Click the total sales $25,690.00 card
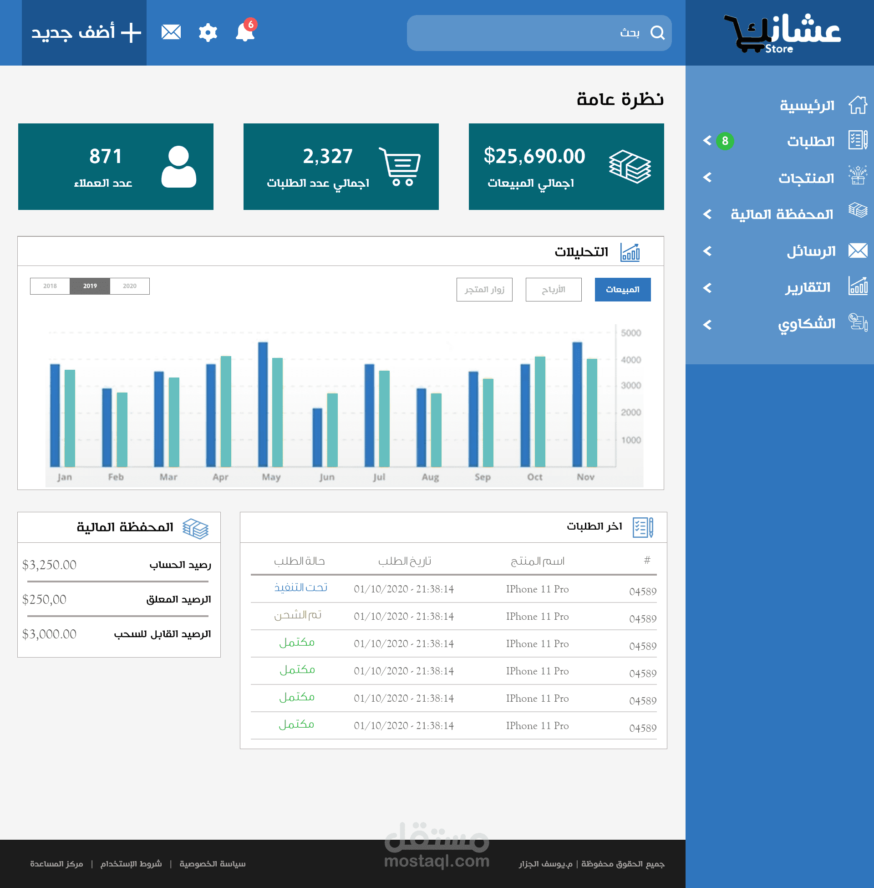Image resolution: width=874 pixels, height=888 pixels. [566, 167]
